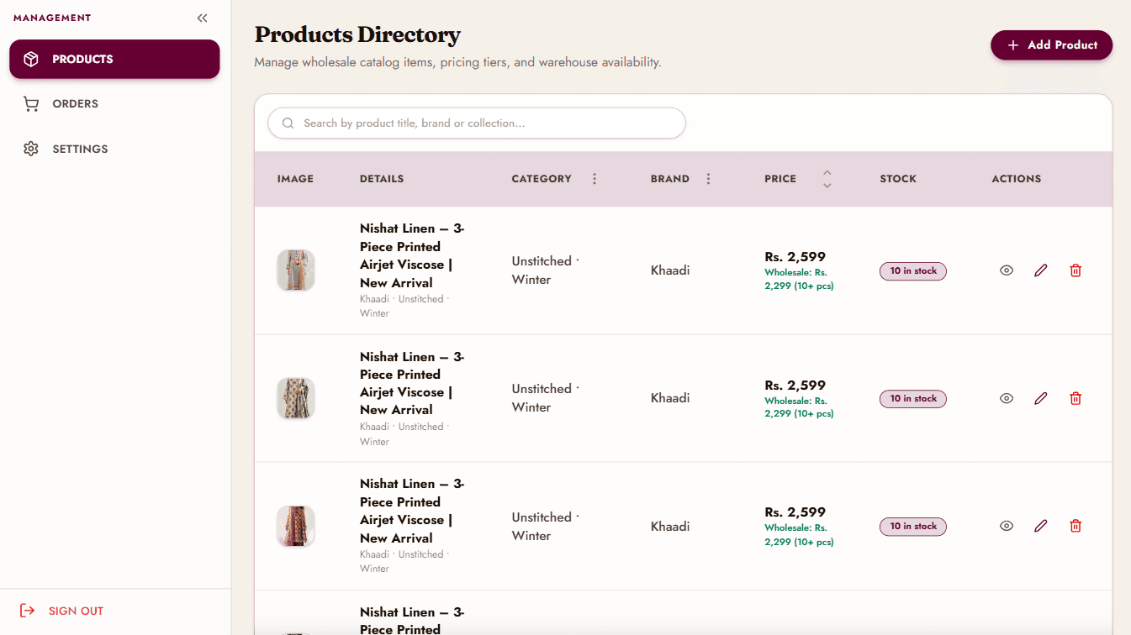The width and height of the screenshot is (1131, 635).
Task: Click third row's Wholesale Rs. 2,299 text
Action: (799, 535)
